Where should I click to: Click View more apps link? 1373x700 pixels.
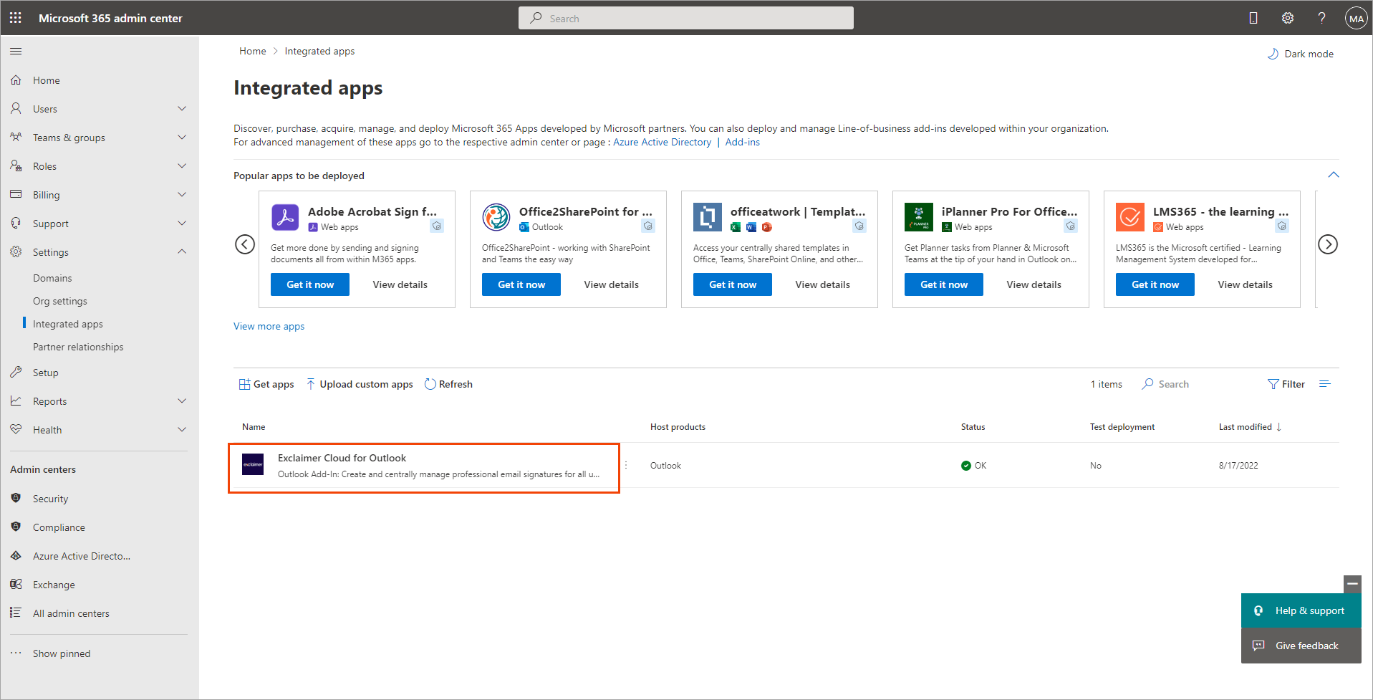[269, 326]
